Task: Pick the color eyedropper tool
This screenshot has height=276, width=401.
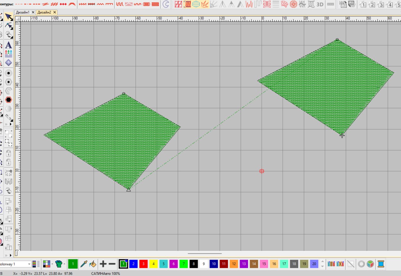Action: pos(84,264)
